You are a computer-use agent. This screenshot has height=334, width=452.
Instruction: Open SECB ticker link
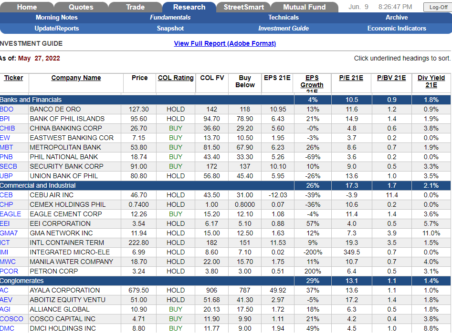[x=9, y=166]
